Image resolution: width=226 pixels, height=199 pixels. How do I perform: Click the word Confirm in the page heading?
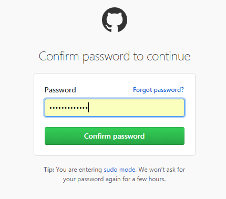tap(59, 56)
